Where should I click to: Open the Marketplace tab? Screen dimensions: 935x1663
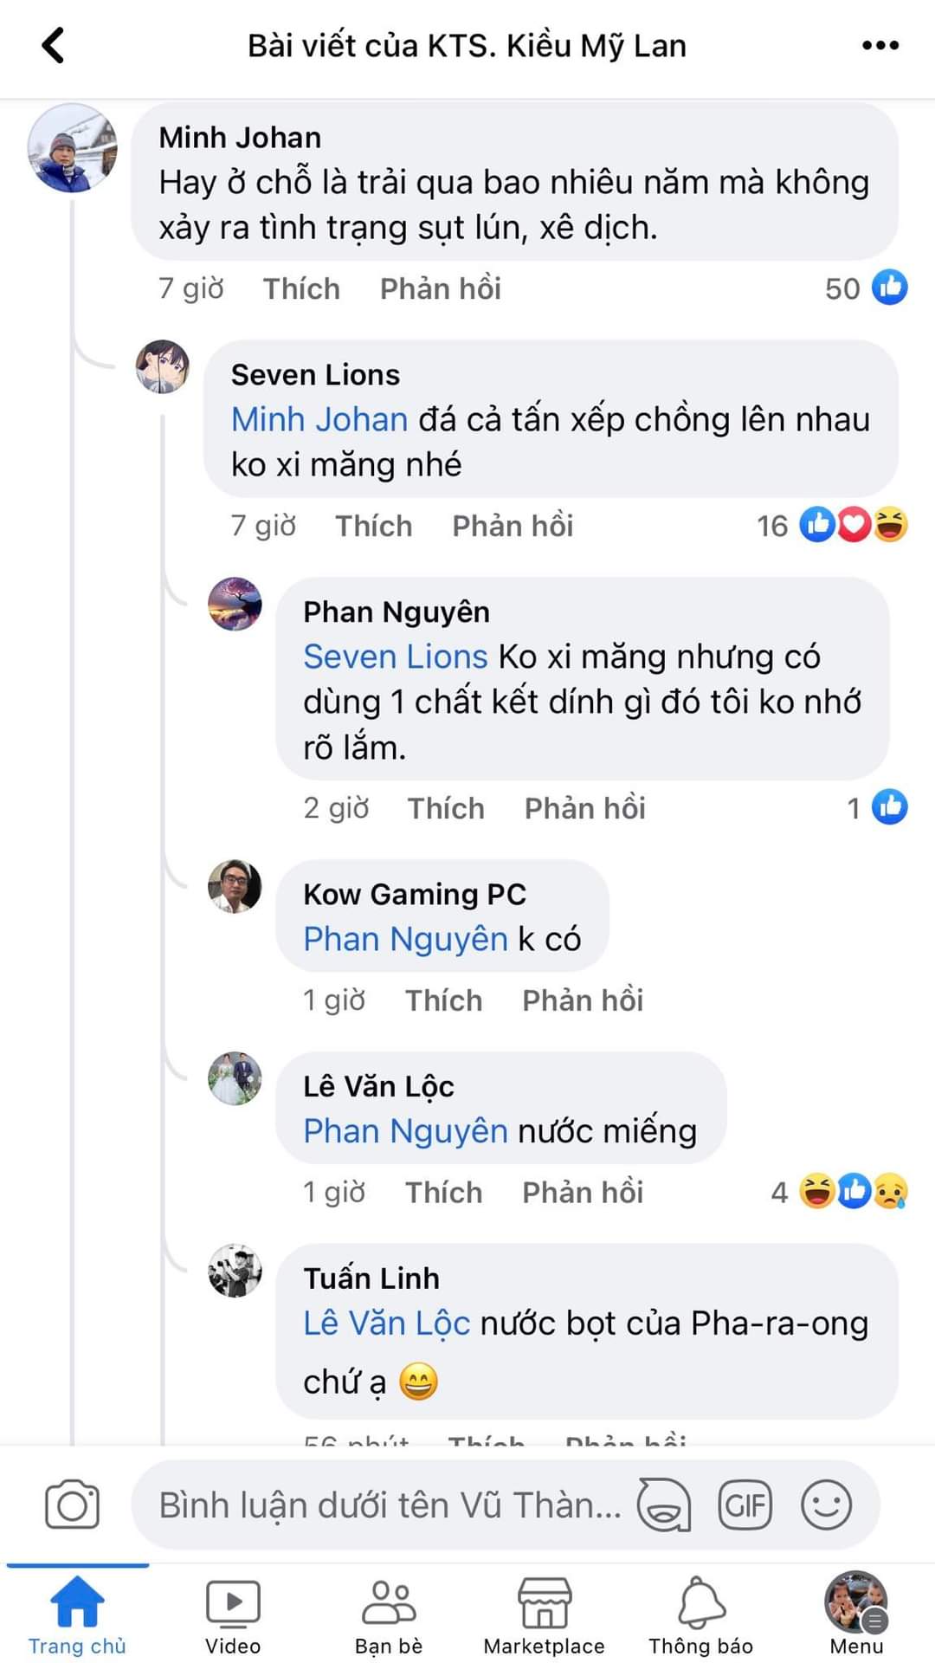point(544,1615)
